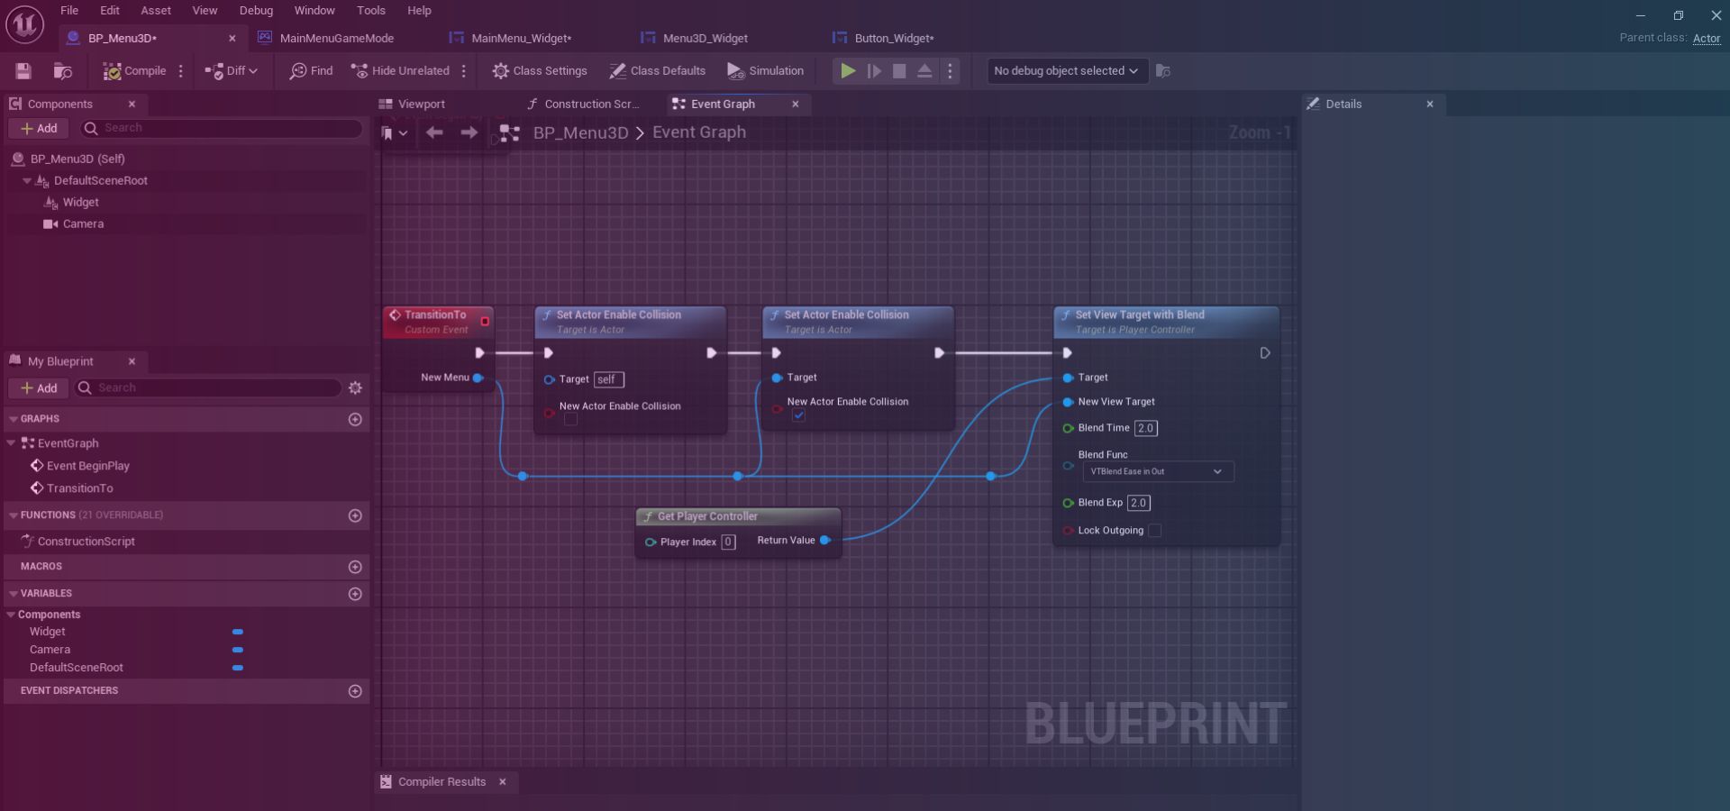Viewport: 1730px width, 811px height.
Task: Open My Blueprint settings gear
Action: (x=355, y=388)
